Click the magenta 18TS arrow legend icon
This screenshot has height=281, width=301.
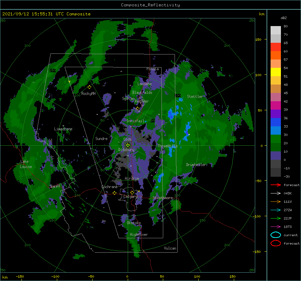point(276,227)
